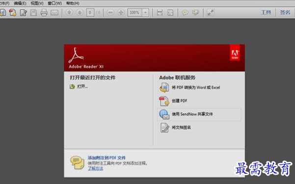Image resolution: width=295 pixels, height=184 pixels.
Task: Open the File menu
Action: (x=4, y=3)
